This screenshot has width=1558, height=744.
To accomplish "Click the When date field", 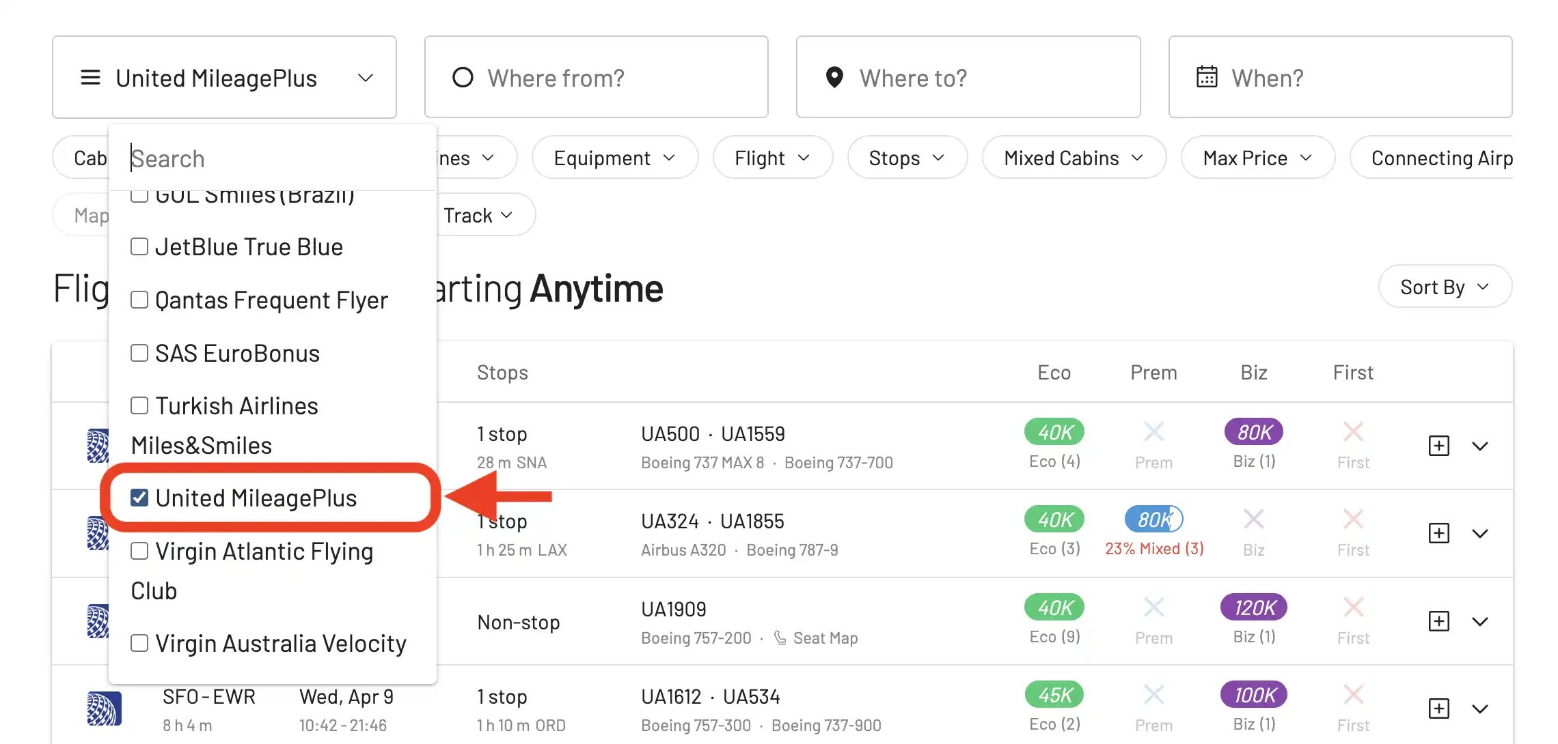I will [1341, 77].
